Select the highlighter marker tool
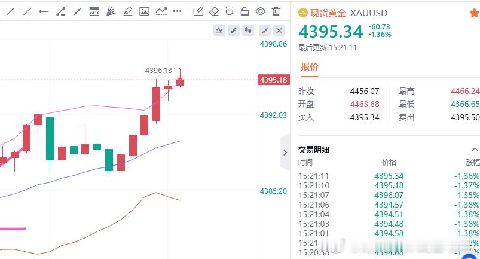 [128, 11]
